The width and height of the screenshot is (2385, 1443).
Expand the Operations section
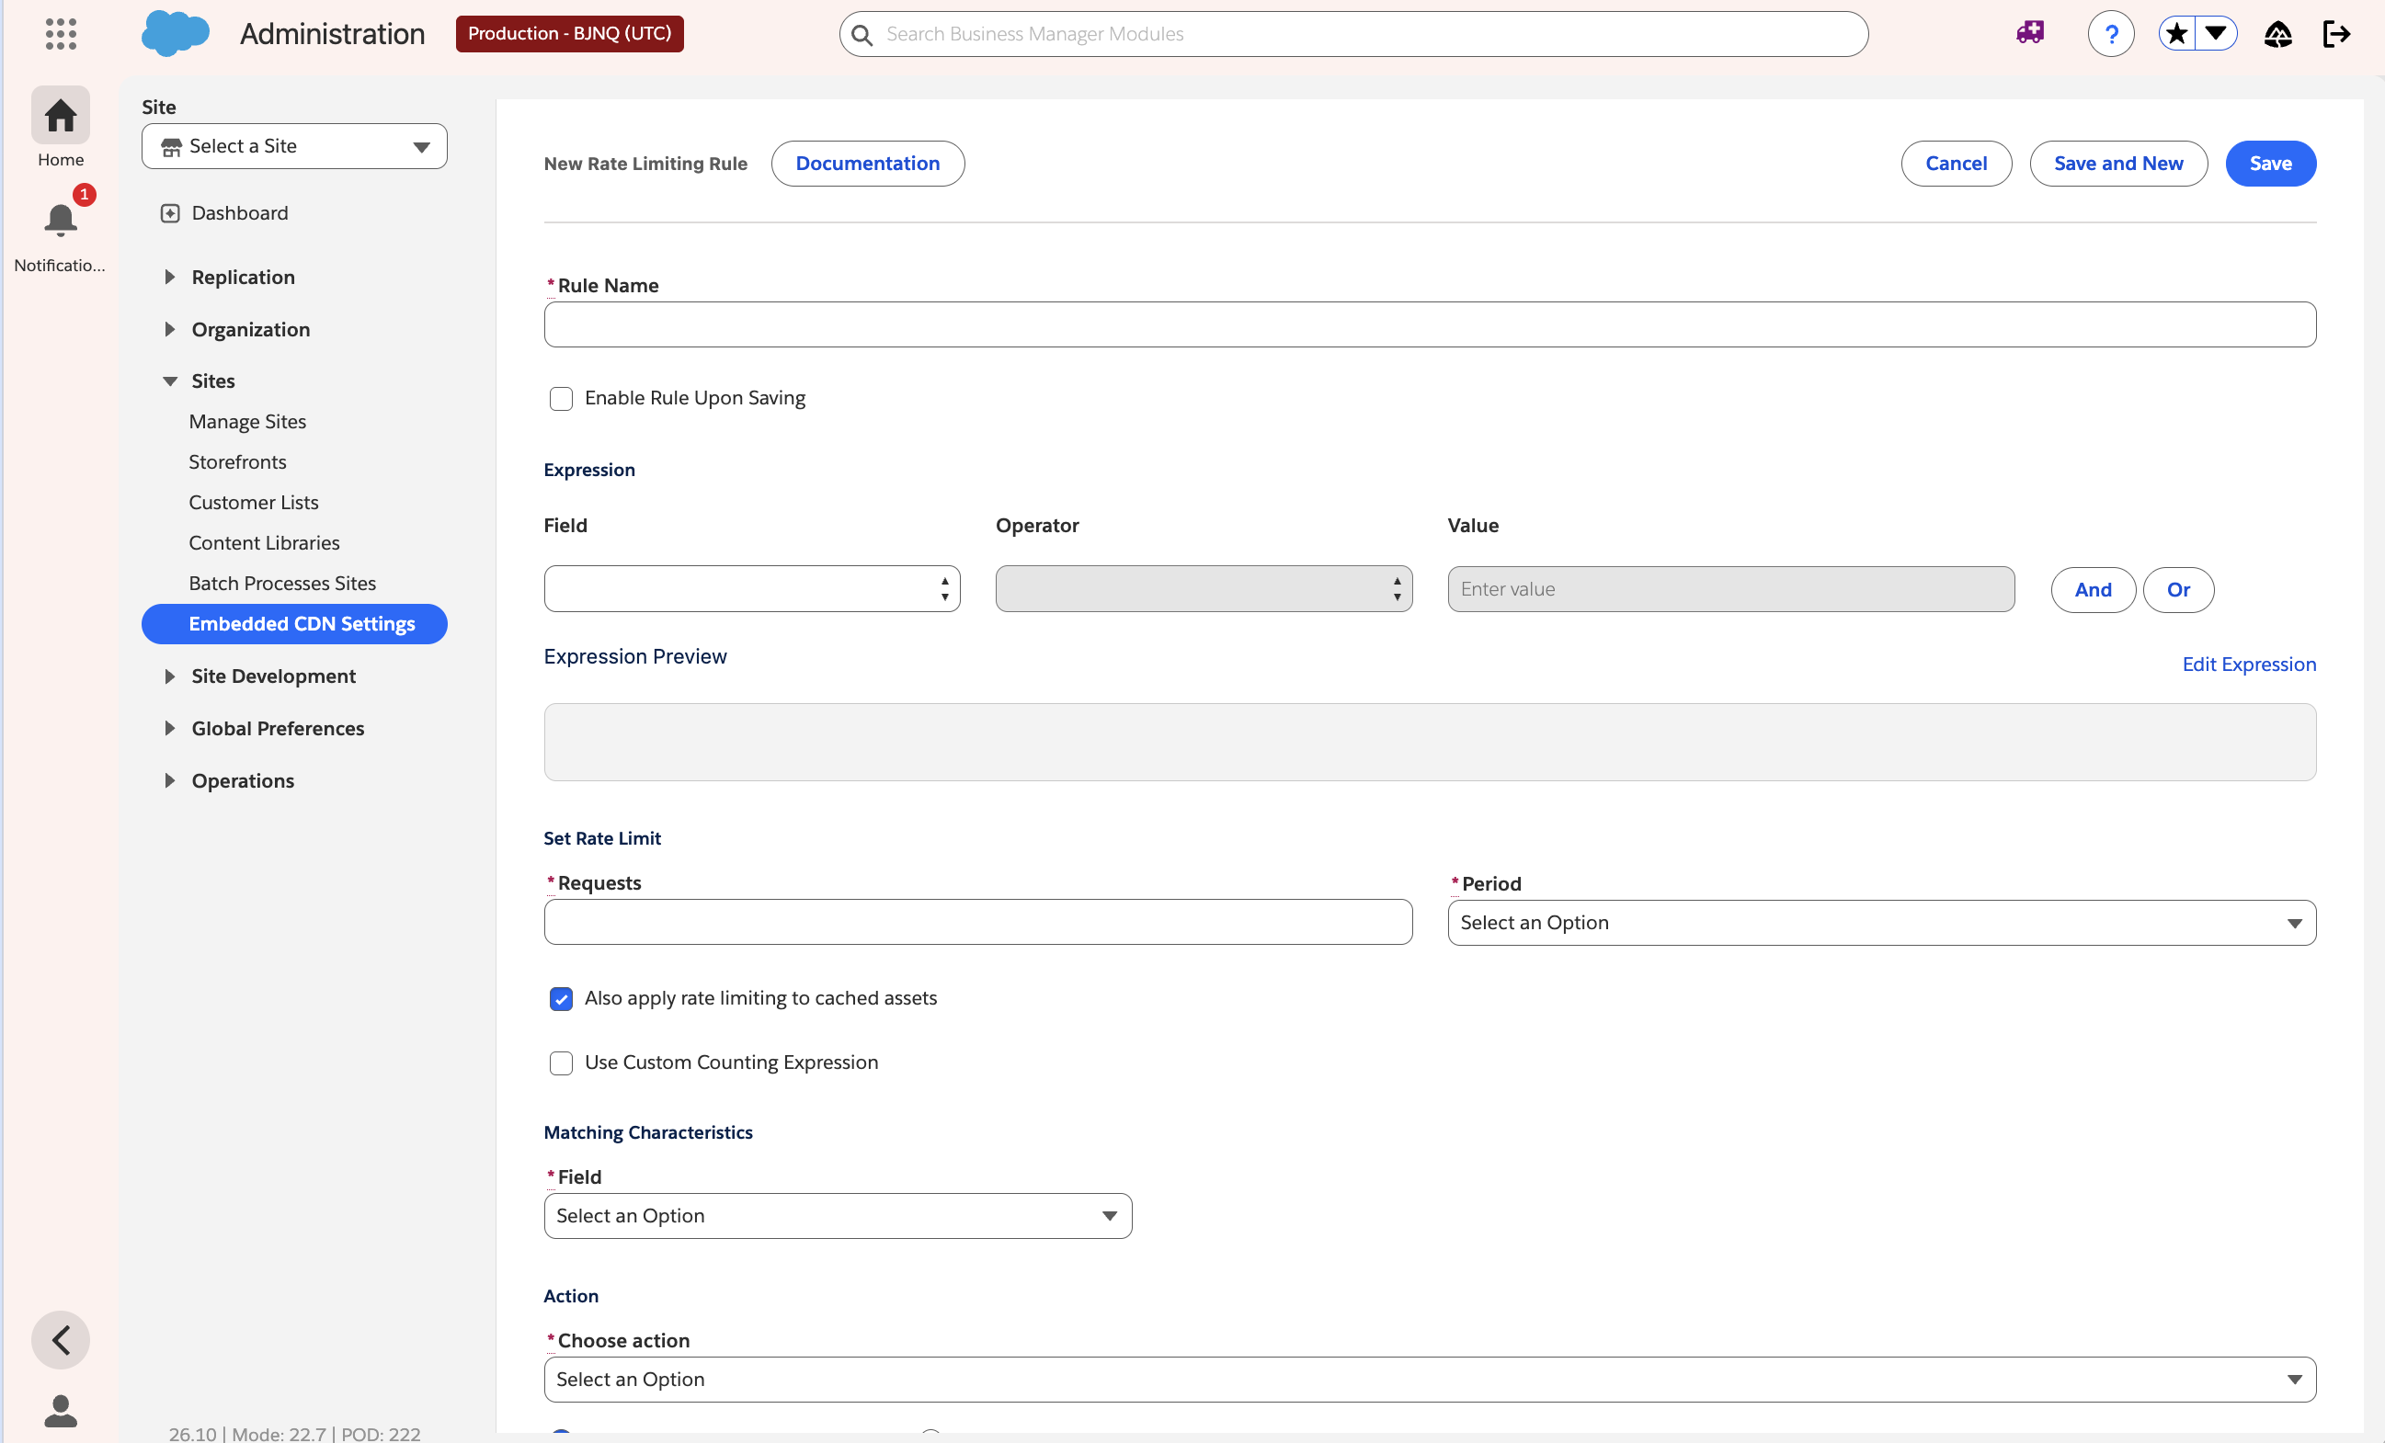tap(169, 781)
